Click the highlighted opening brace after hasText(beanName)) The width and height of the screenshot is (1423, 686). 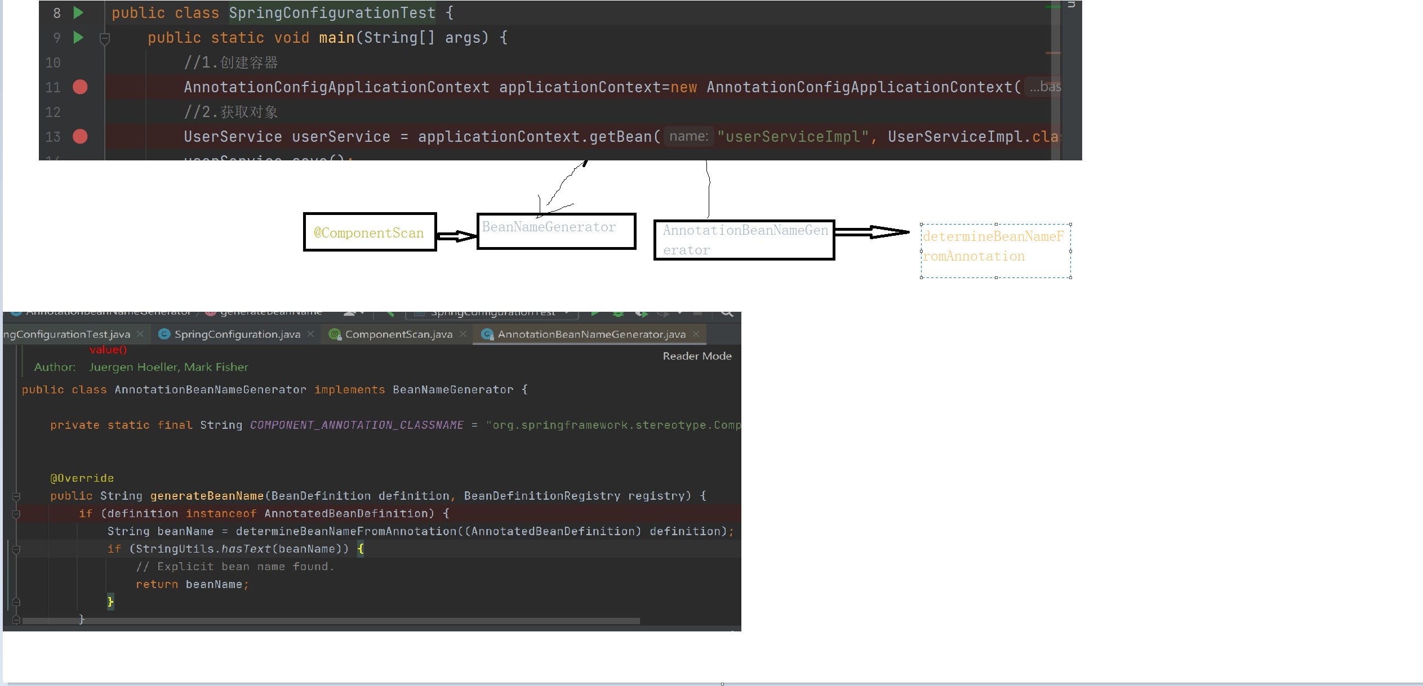click(361, 549)
